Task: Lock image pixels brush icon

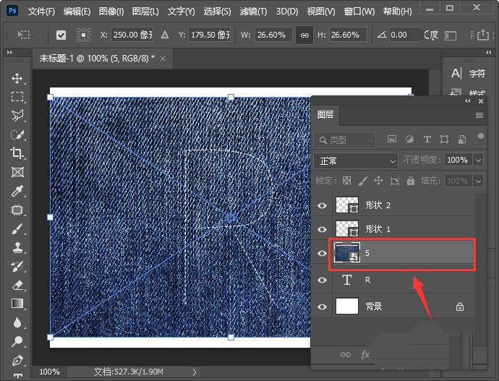Action: point(362,181)
